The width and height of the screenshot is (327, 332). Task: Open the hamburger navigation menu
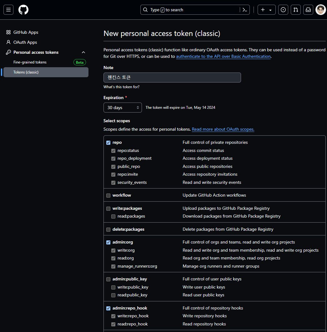[x=8, y=10]
